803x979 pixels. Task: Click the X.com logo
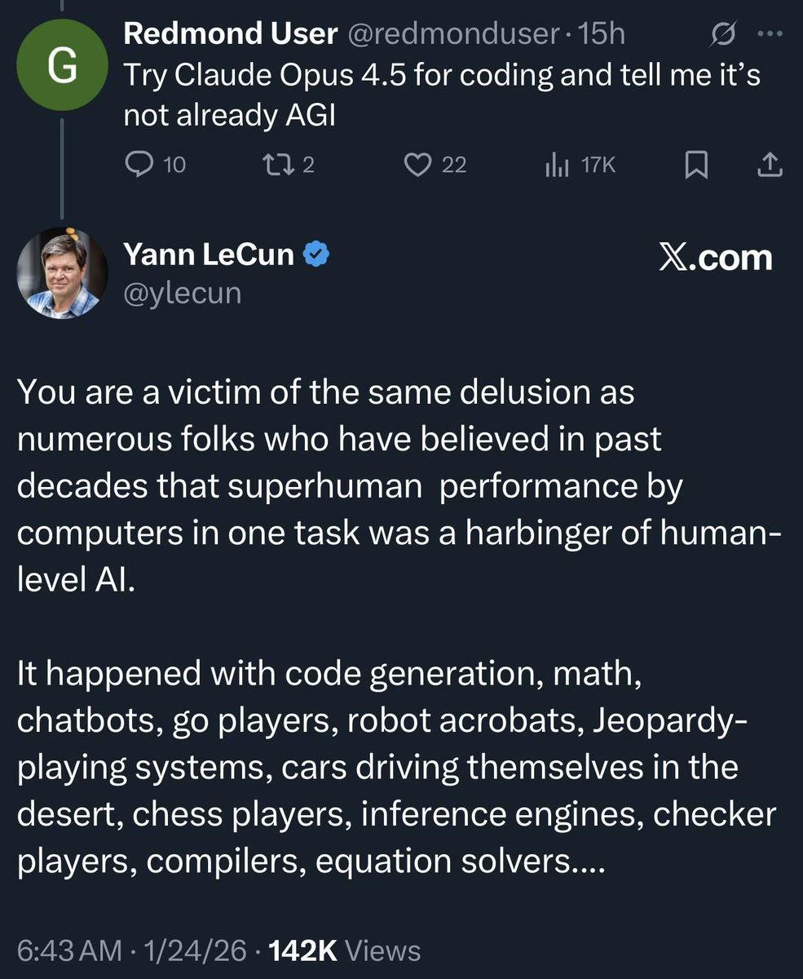pyautogui.click(x=716, y=257)
